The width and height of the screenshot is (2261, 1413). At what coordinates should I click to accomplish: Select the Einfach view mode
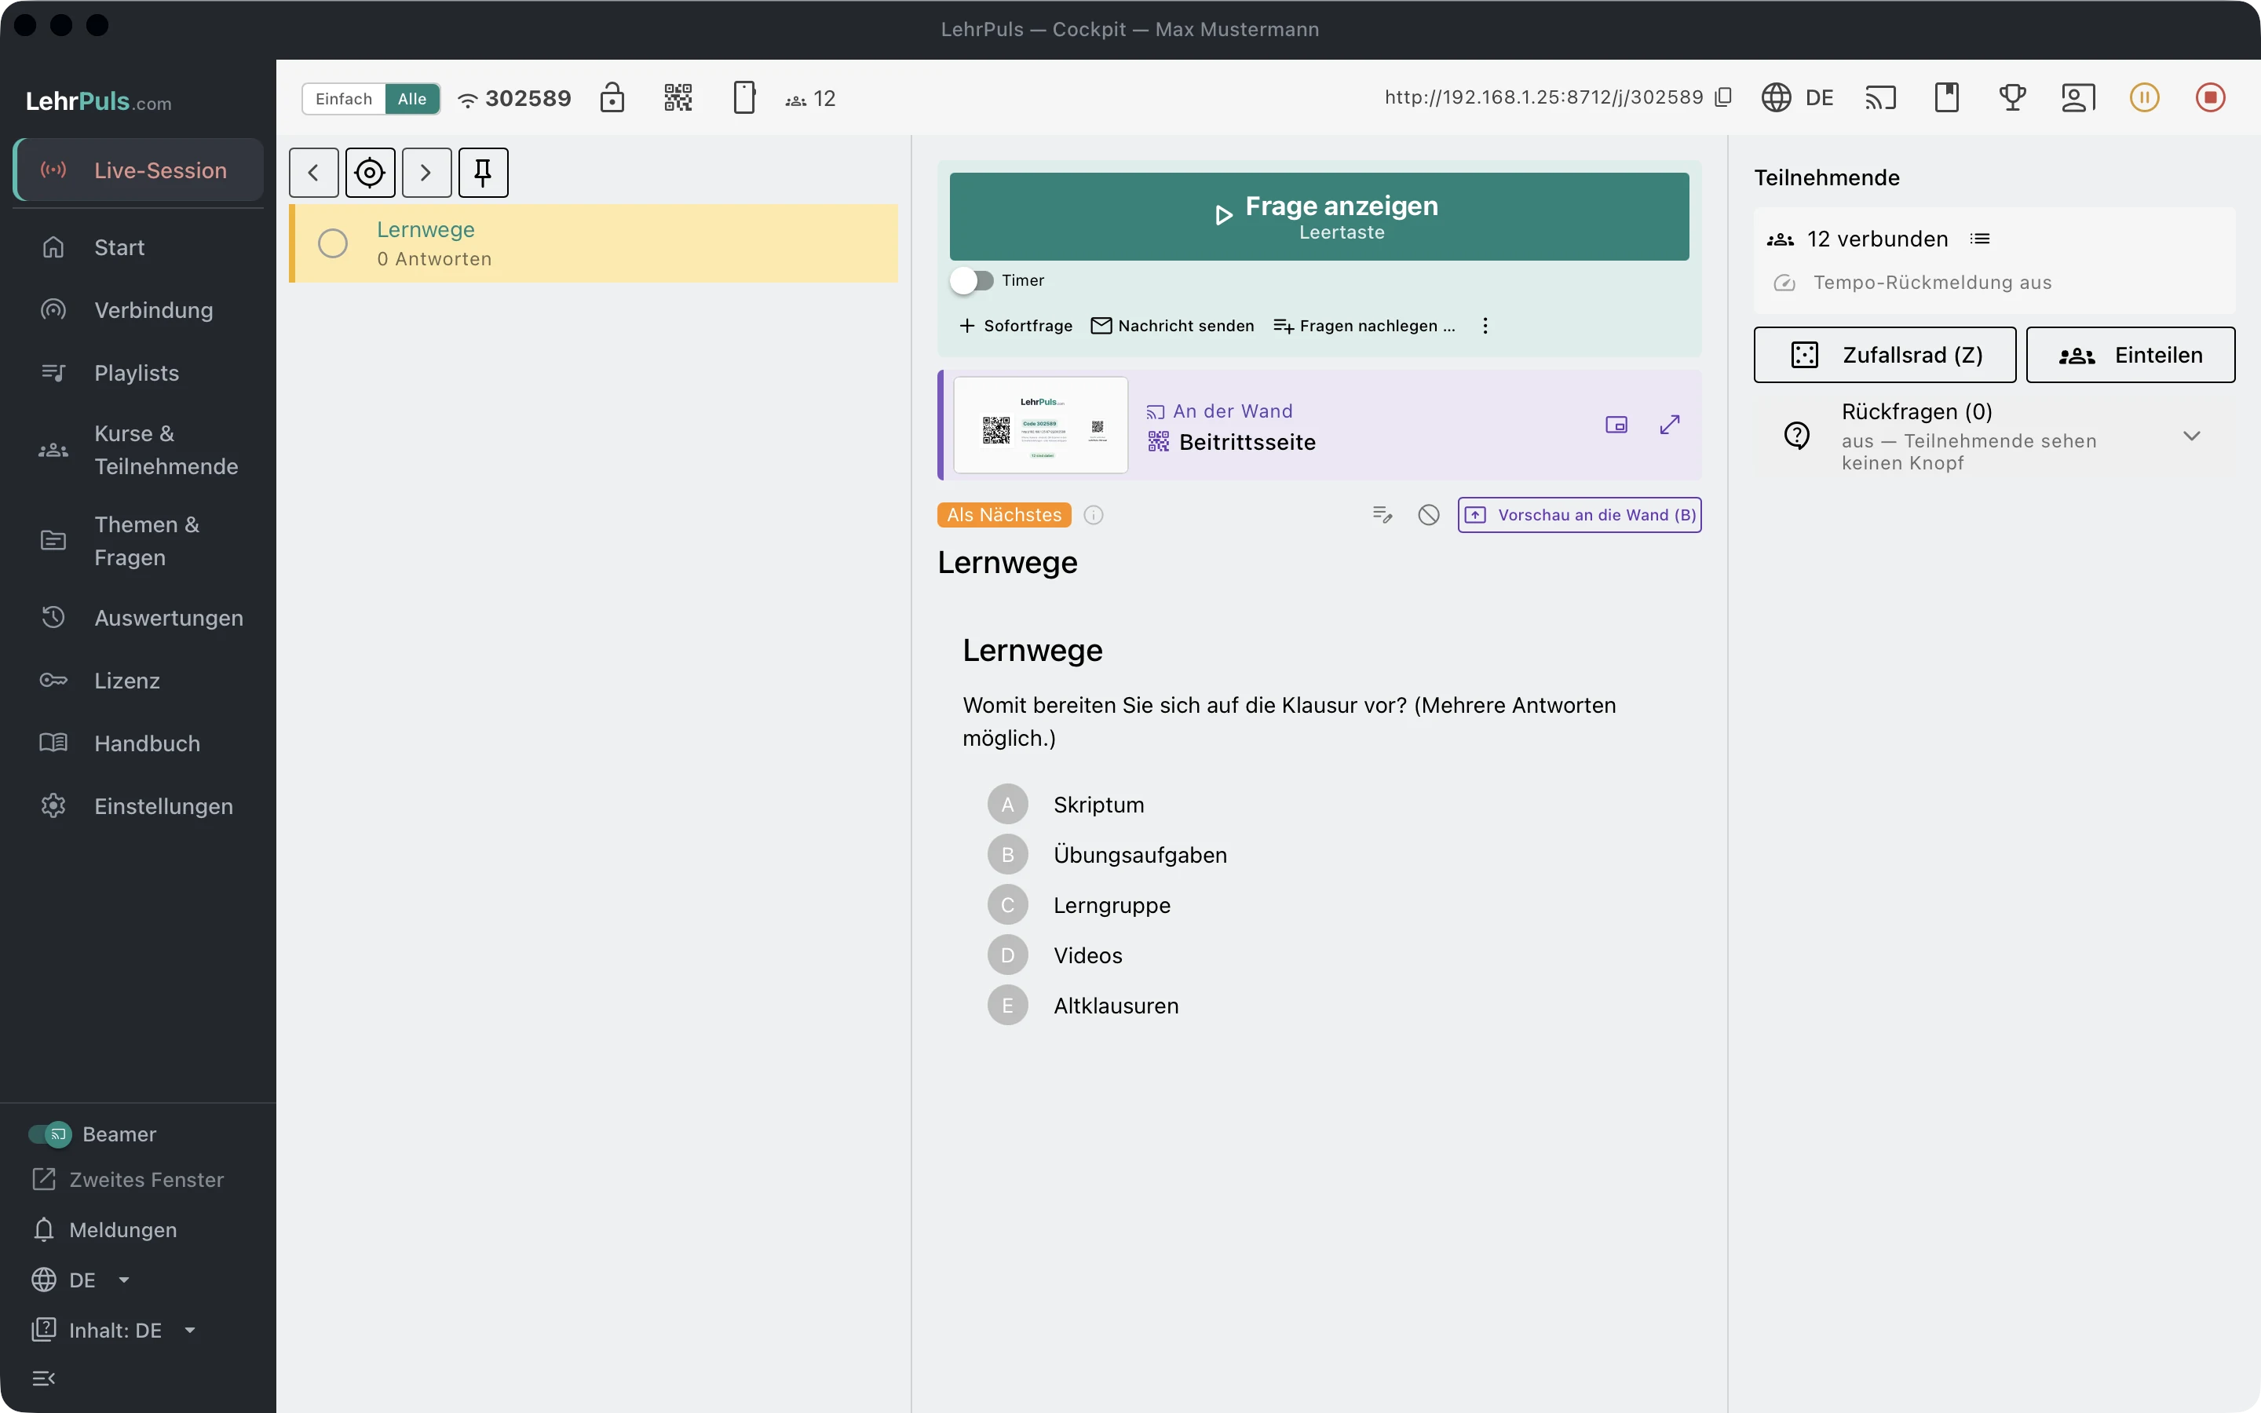(344, 99)
